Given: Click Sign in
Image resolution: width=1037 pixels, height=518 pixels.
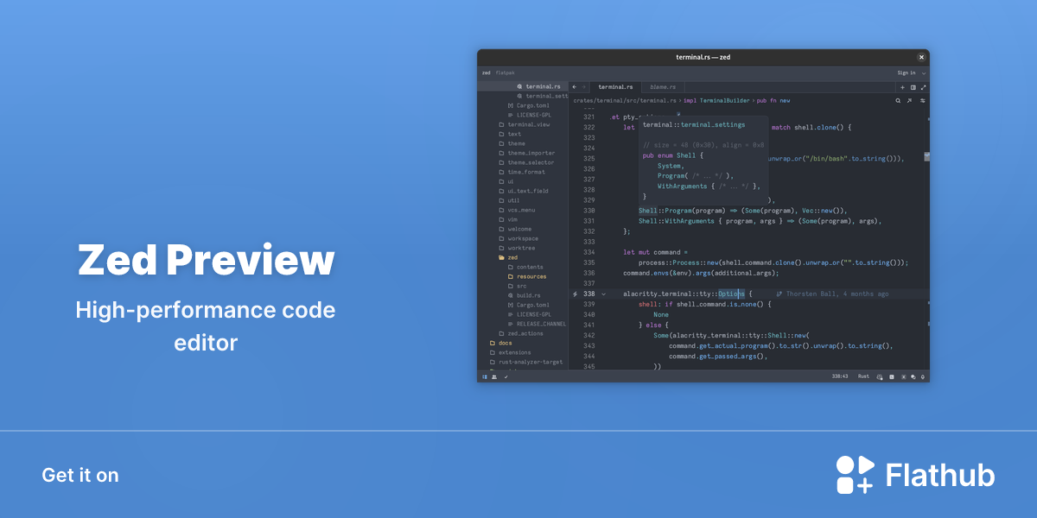Looking at the screenshot, I should 906,73.
